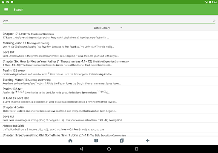
Task: Go to the home icon in the bottom bar
Action: point(70,141)
